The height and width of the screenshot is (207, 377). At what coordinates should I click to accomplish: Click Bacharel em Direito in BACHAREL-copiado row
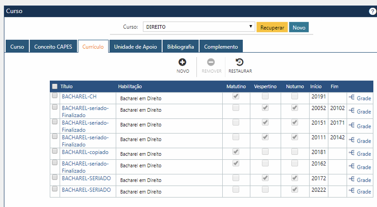point(141,154)
